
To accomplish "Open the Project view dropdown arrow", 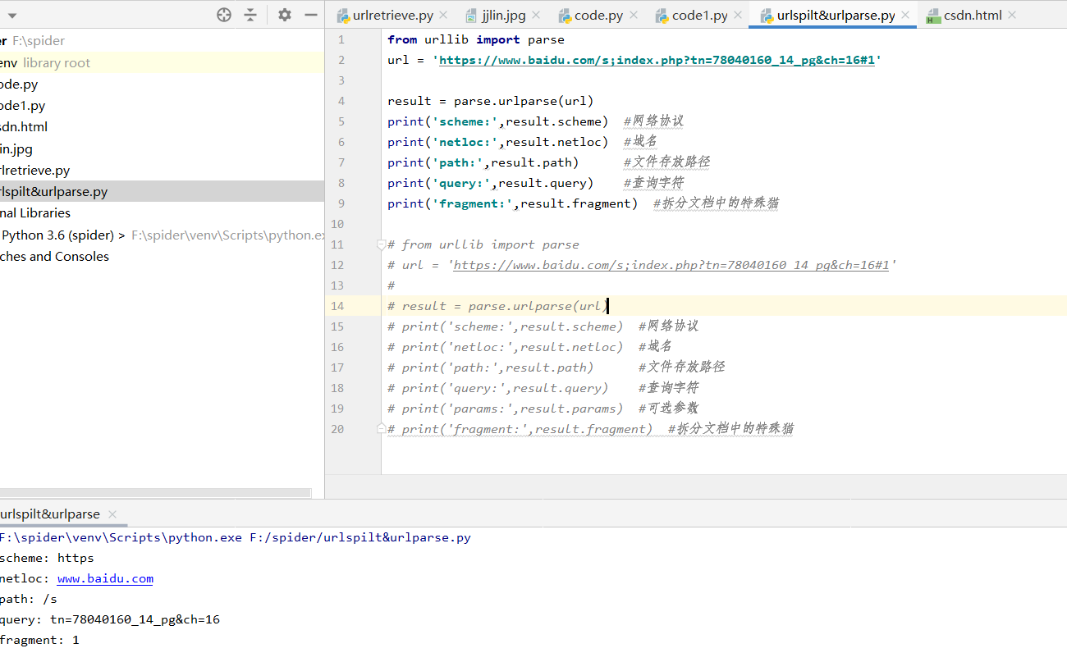I will click(x=11, y=14).
